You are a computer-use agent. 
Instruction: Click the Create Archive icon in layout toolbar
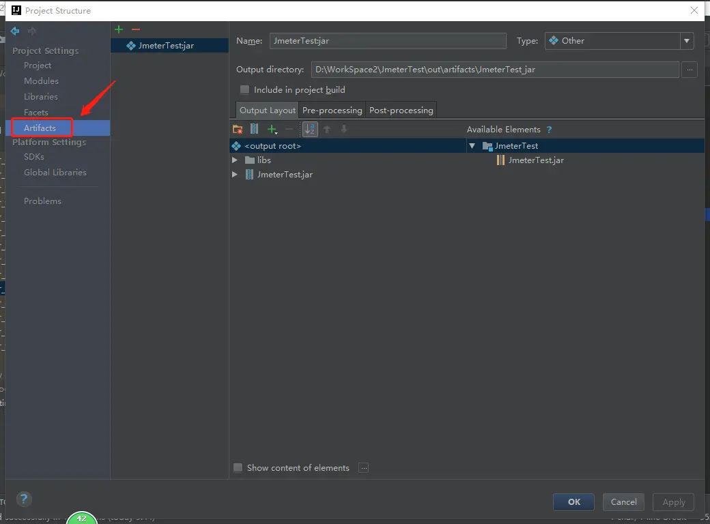point(255,130)
